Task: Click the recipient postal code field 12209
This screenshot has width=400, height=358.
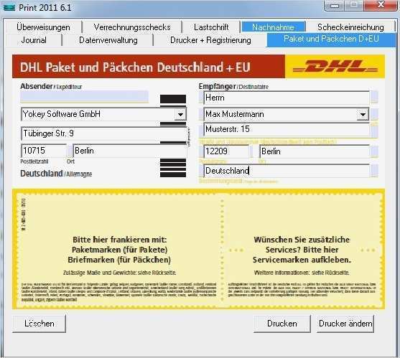Action: [x=226, y=151]
